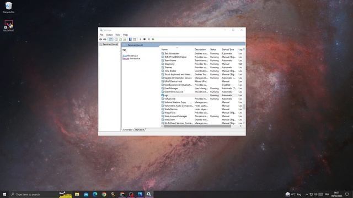Select the Volume Shadow Copy service

coord(202,102)
